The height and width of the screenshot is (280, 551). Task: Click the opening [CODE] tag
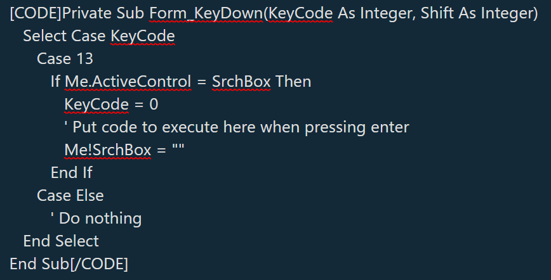[x=33, y=14]
